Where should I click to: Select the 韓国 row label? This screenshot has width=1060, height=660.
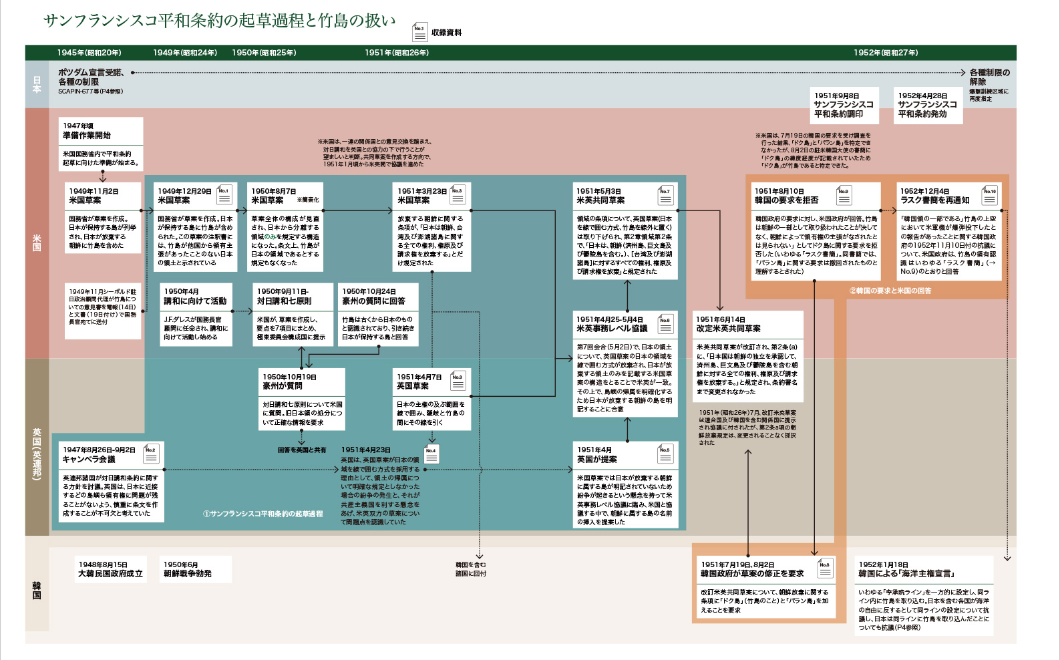[37, 591]
